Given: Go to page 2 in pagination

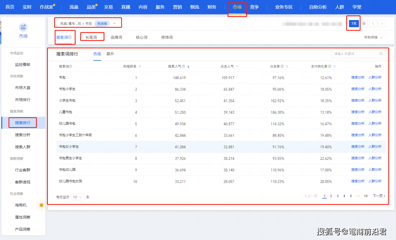Looking at the screenshot, I should point(331,196).
